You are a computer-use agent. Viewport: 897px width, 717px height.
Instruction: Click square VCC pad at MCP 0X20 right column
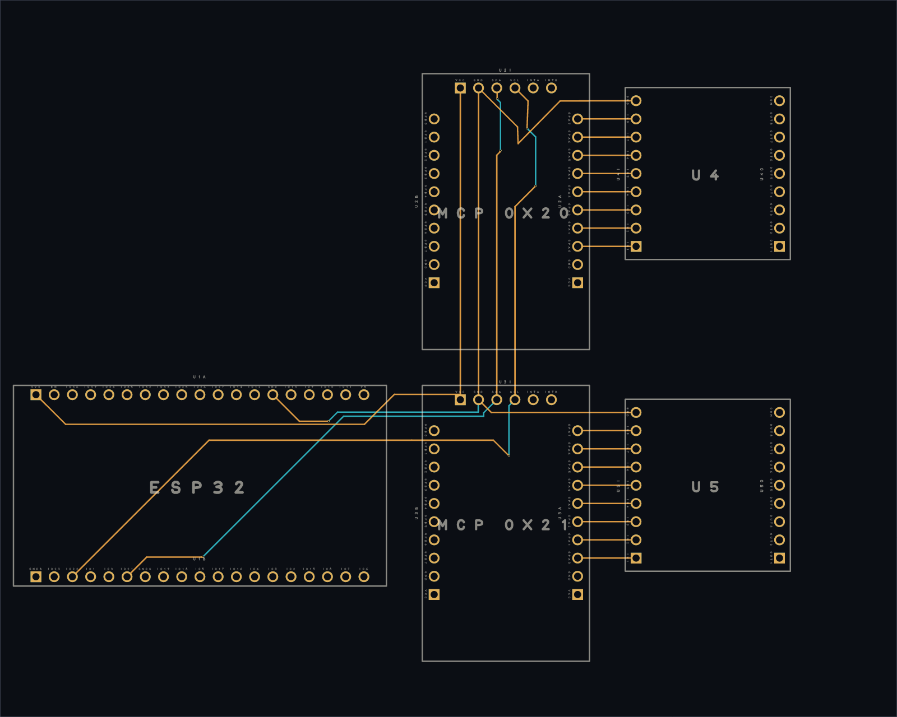click(577, 283)
